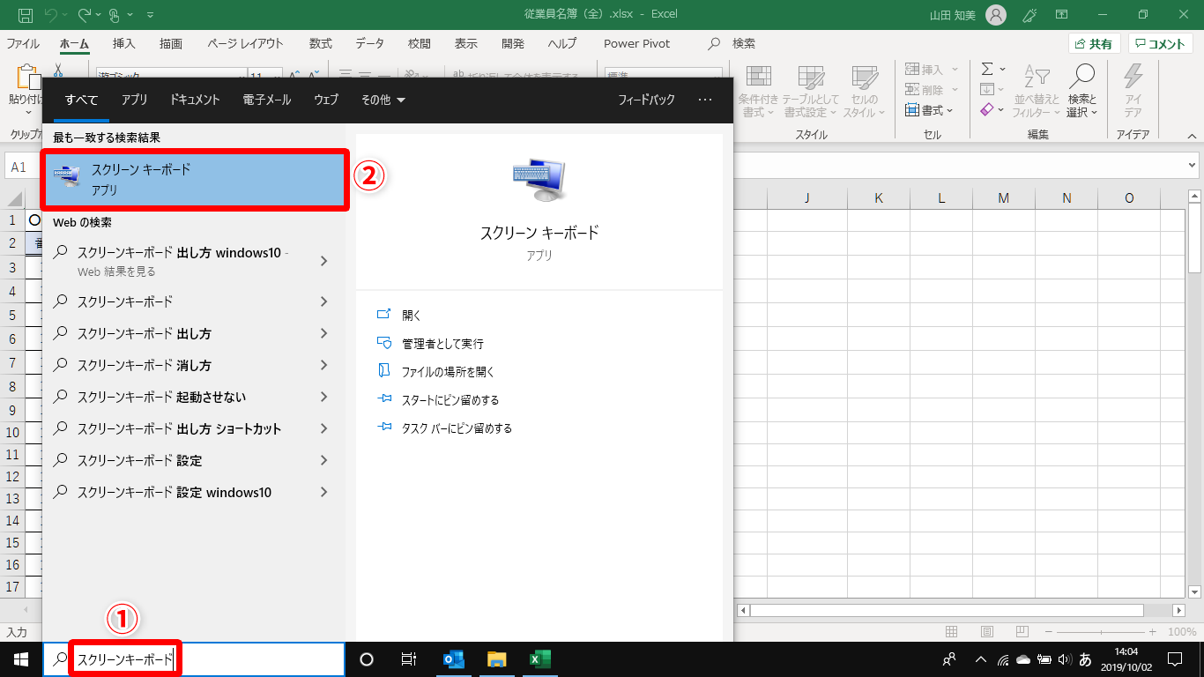Select the 'ドキュメント' search filter tab
The width and height of the screenshot is (1204, 677).
click(196, 100)
